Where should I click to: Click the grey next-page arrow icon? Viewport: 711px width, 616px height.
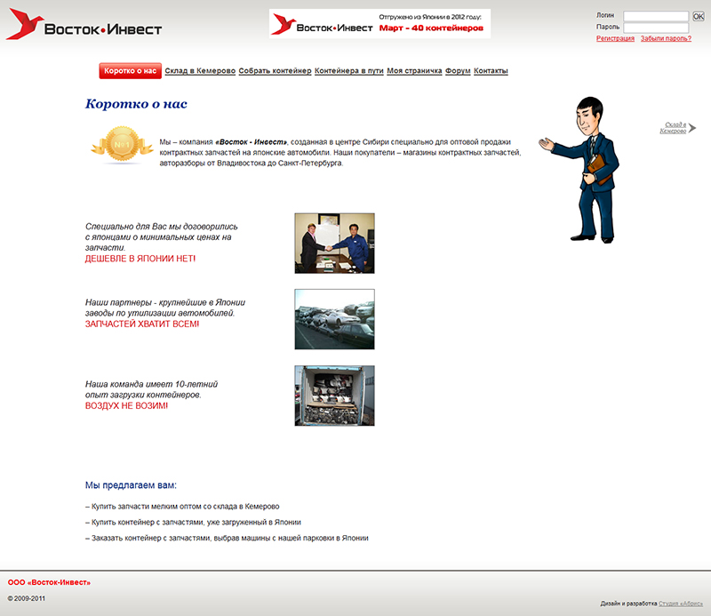tap(692, 128)
